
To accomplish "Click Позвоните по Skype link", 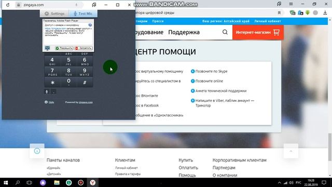I will pyautogui.click(x=211, y=72).
